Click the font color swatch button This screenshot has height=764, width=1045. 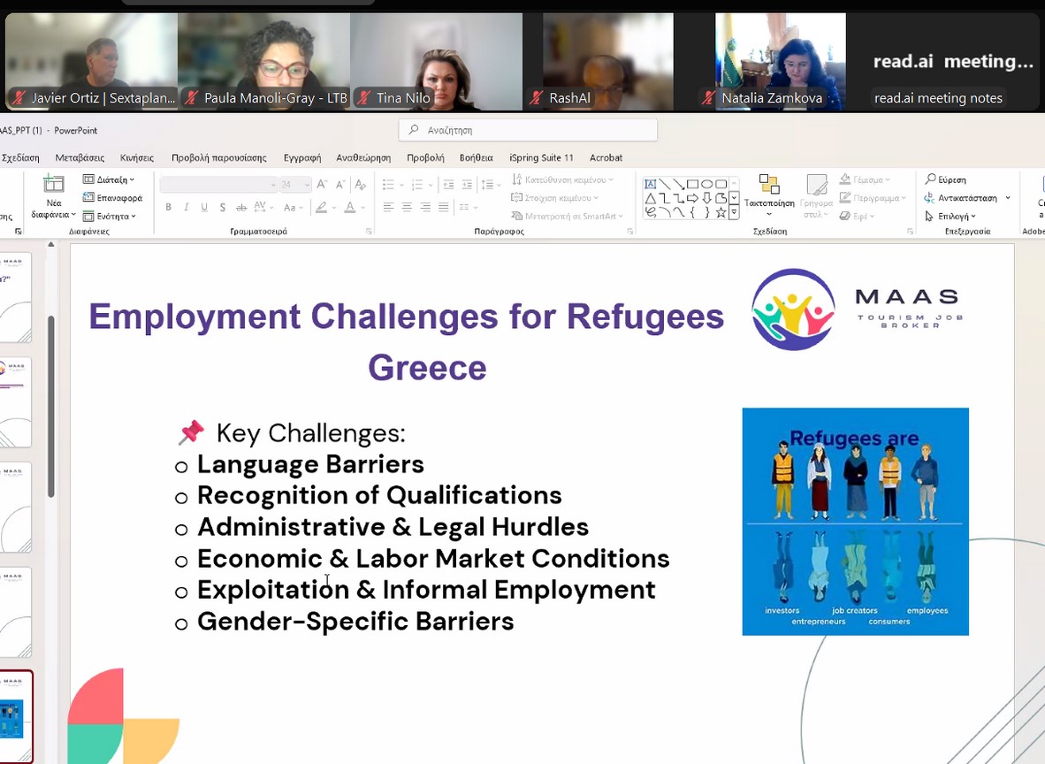(350, 208)
